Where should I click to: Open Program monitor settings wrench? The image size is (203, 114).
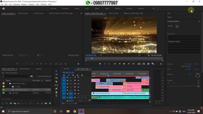pos(149,55)
